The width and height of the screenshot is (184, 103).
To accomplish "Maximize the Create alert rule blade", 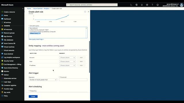I will [85, 12].
